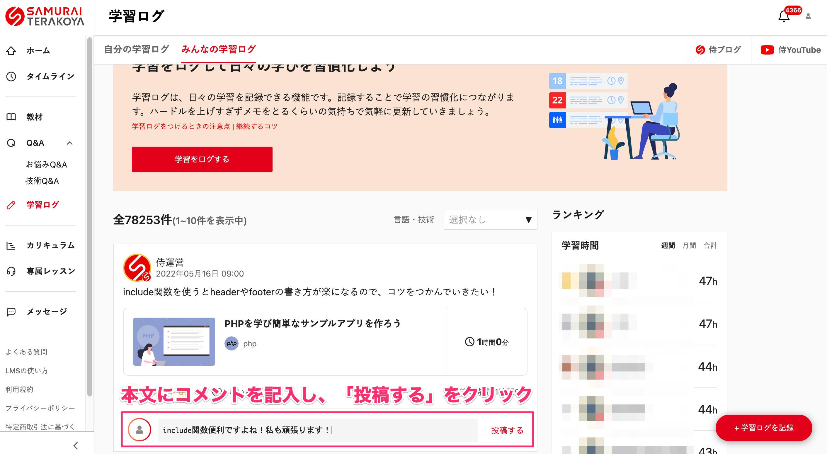Switch to the 自分の学習ログ tab
827x454 pixels.
135,49
